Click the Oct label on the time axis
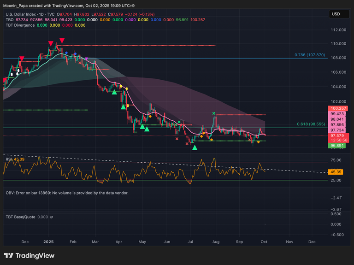 pos(264,241)
